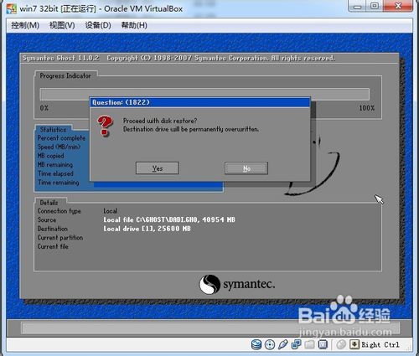Click the Current partition label
419x356 pixels.
pos(60,238)
